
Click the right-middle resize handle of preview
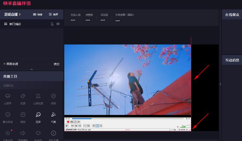point(190,83)
